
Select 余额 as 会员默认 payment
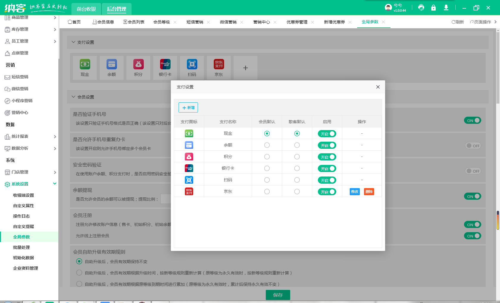(267, 145)
